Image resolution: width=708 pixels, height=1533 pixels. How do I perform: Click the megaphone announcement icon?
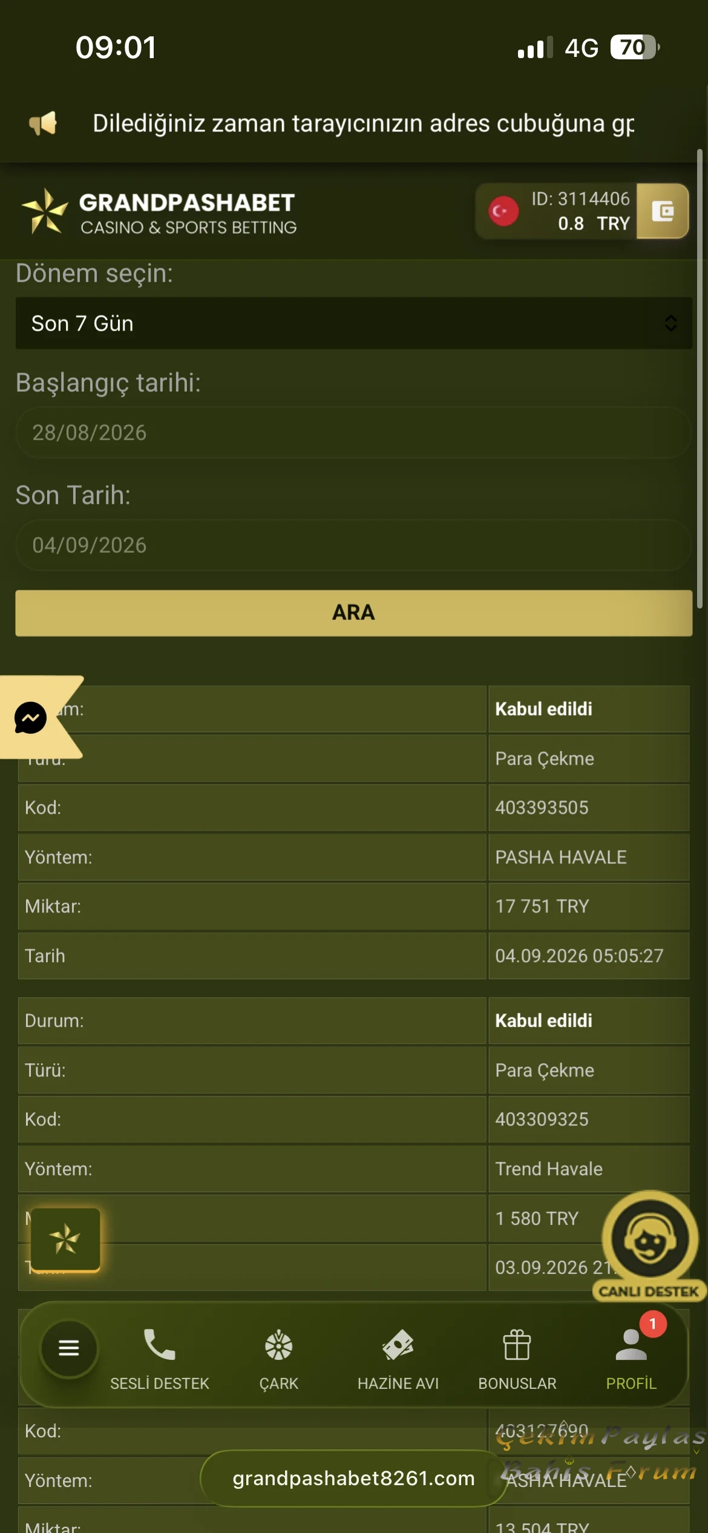point(43,124)
